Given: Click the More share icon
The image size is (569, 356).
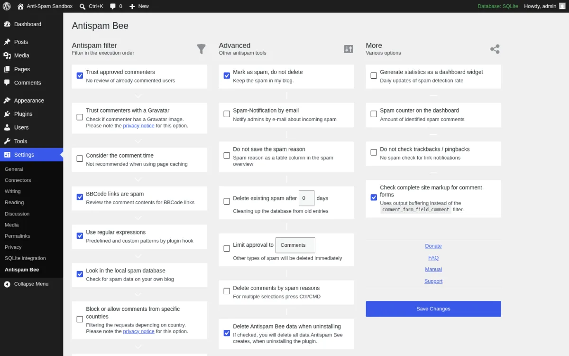Looking at the screenshot, I should pos(495,49).
